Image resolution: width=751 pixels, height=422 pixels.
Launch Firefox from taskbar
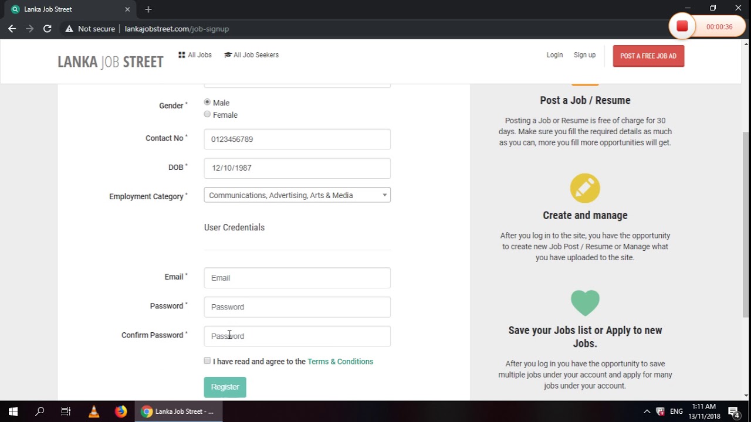coord(121,411)
